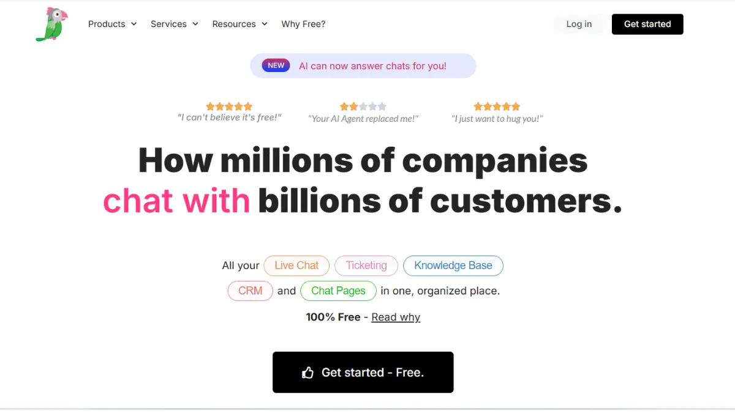The image size is (735, 413).
Task: Click the Chat Pages pill
Action: tap(338, 291)
